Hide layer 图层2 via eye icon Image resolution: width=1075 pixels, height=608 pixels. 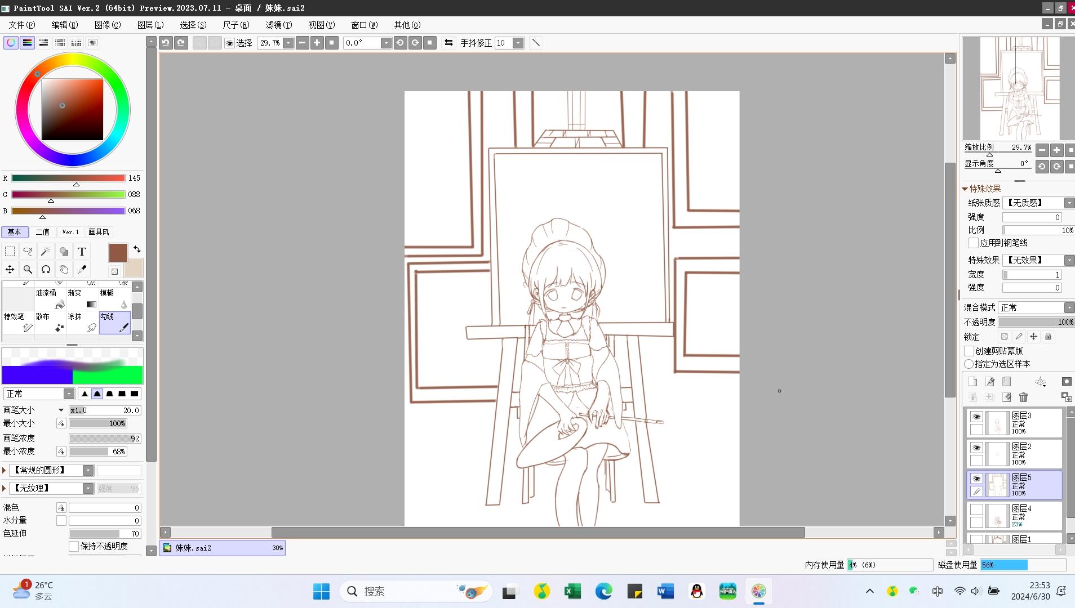pyautogui.click(x=976, y=448)
